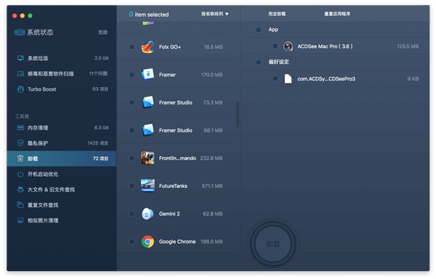This screenshot has height=279, width=436.
Task: Click the 0 item selected label
Action: pos(149,15)
